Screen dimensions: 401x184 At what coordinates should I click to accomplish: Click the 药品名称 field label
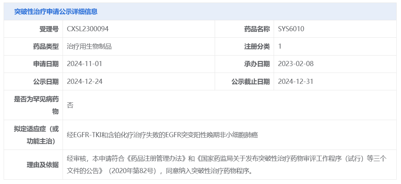click(257, 29)
